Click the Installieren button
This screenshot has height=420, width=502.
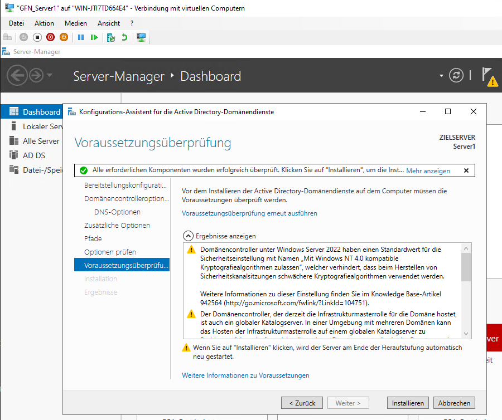[408, 403]
